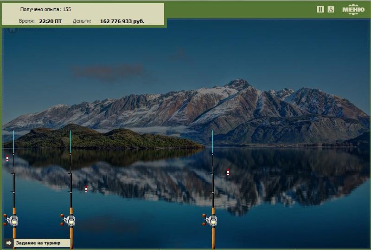Open the МЕНЮ gear menu
This screenshot has width=371, height=250.
point(353,9)
